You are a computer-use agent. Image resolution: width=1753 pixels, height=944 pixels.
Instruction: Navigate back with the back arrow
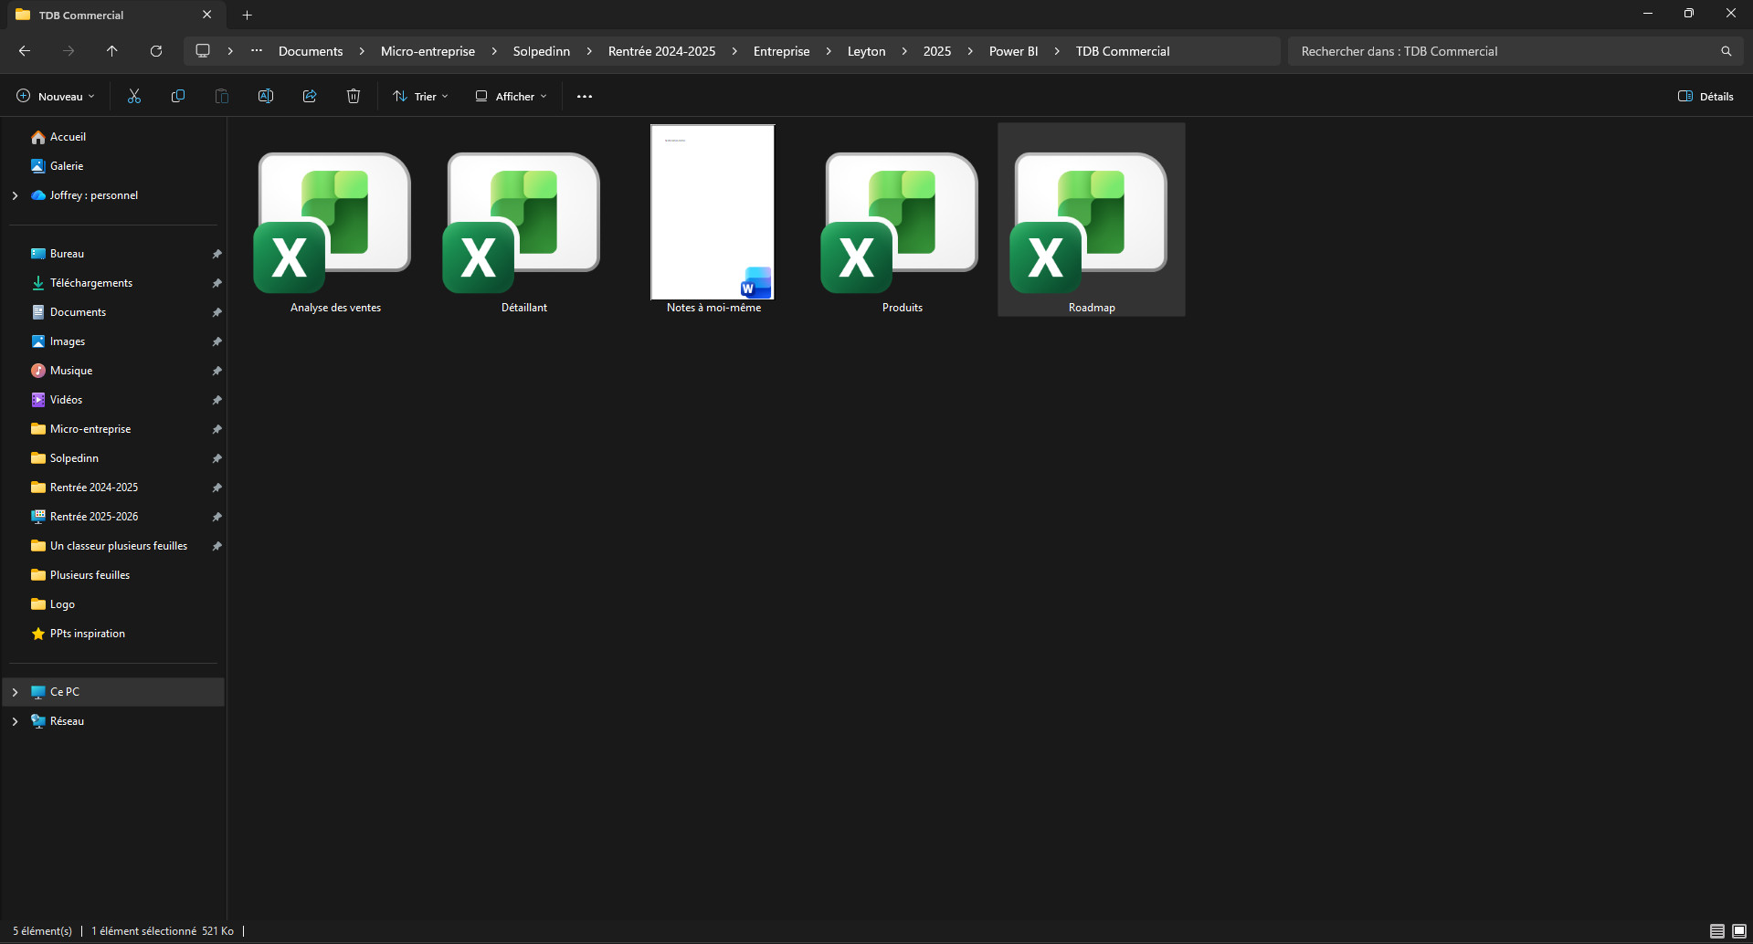click(x=25, y=51)
